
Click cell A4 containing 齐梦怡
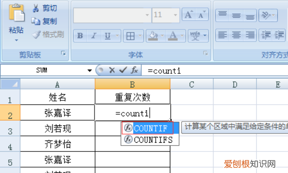[58, 144]
